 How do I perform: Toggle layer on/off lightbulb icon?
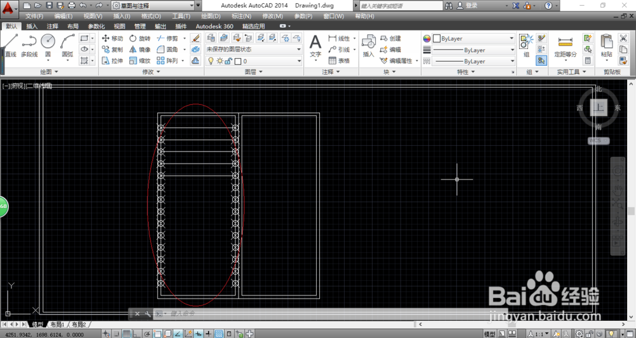(x=211, y=61)
